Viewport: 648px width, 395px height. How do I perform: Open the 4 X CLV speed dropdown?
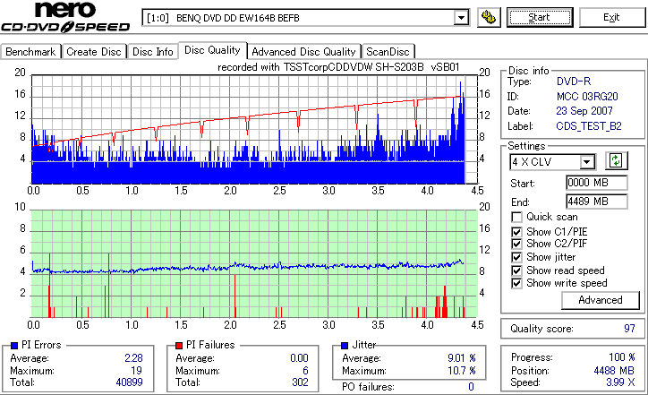click(586, 162)
